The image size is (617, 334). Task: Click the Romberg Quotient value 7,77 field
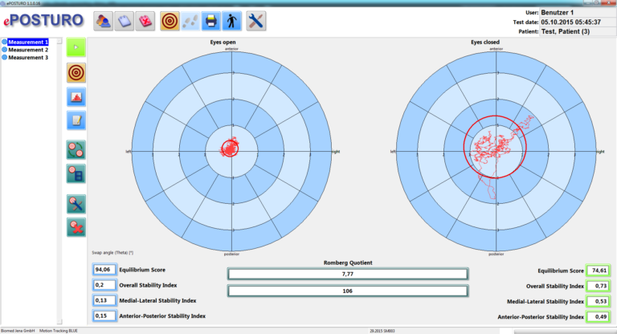pos(347,275)
